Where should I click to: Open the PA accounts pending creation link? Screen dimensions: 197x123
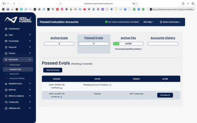coord(128,49)
